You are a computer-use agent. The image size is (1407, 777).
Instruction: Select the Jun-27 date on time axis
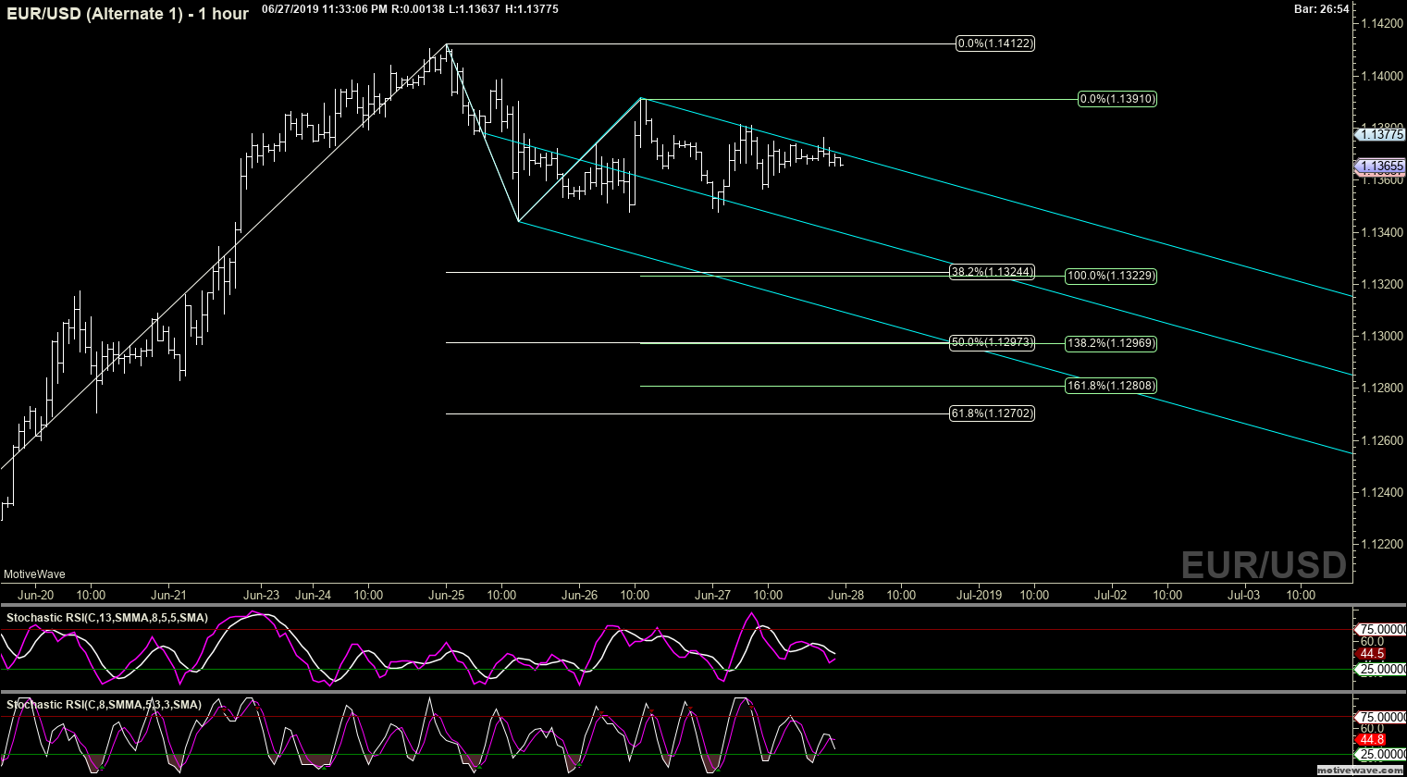coord(712,595)
